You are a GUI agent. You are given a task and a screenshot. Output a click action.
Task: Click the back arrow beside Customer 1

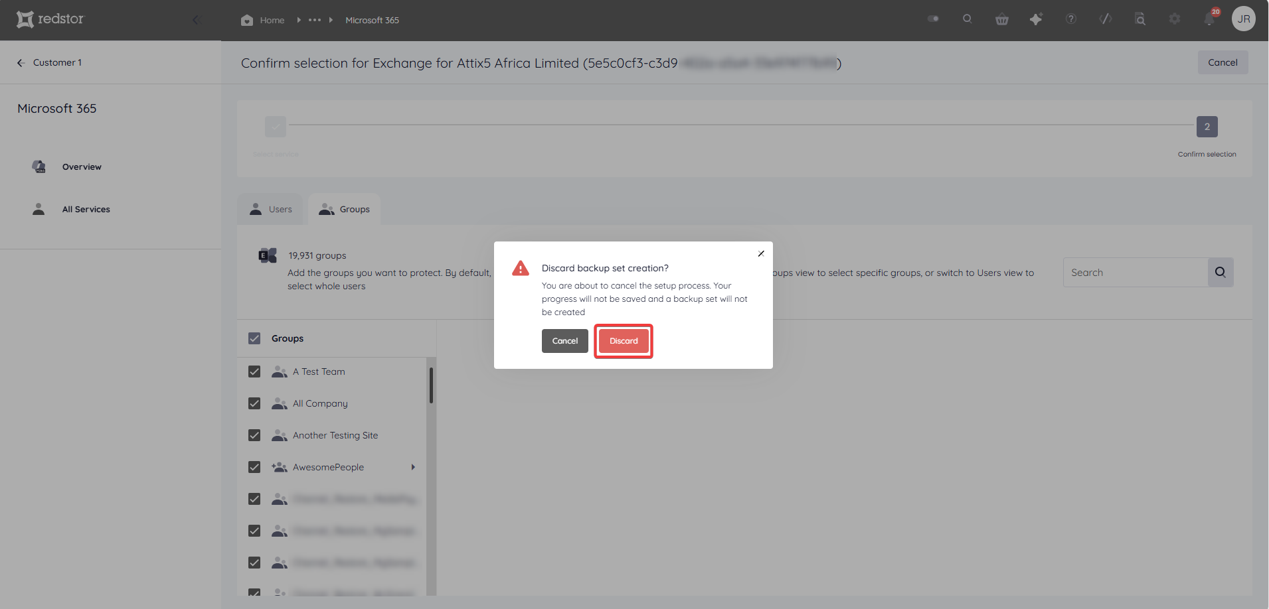coord(21,62)
